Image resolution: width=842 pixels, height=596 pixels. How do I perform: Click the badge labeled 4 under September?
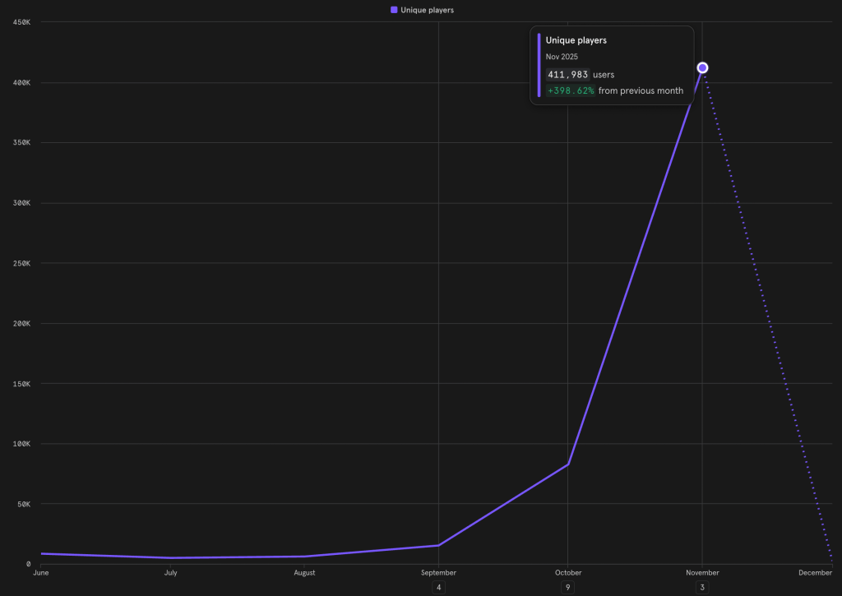coord(438,587)
